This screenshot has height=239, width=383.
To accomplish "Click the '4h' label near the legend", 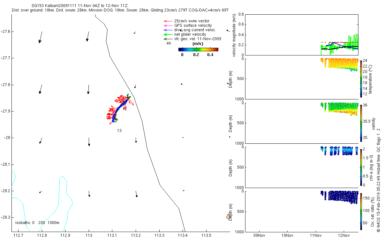I will coord(169,43).
